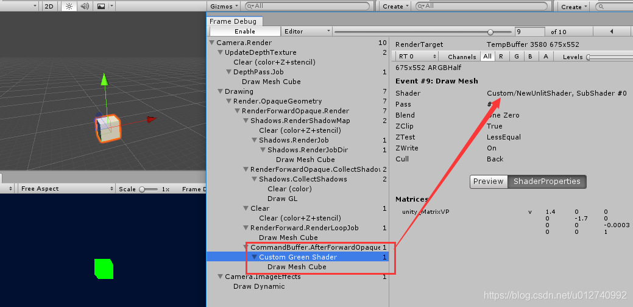Screen dimensions: 633x307
Task: Click the frame event slider handle
Action: (490, 32)
